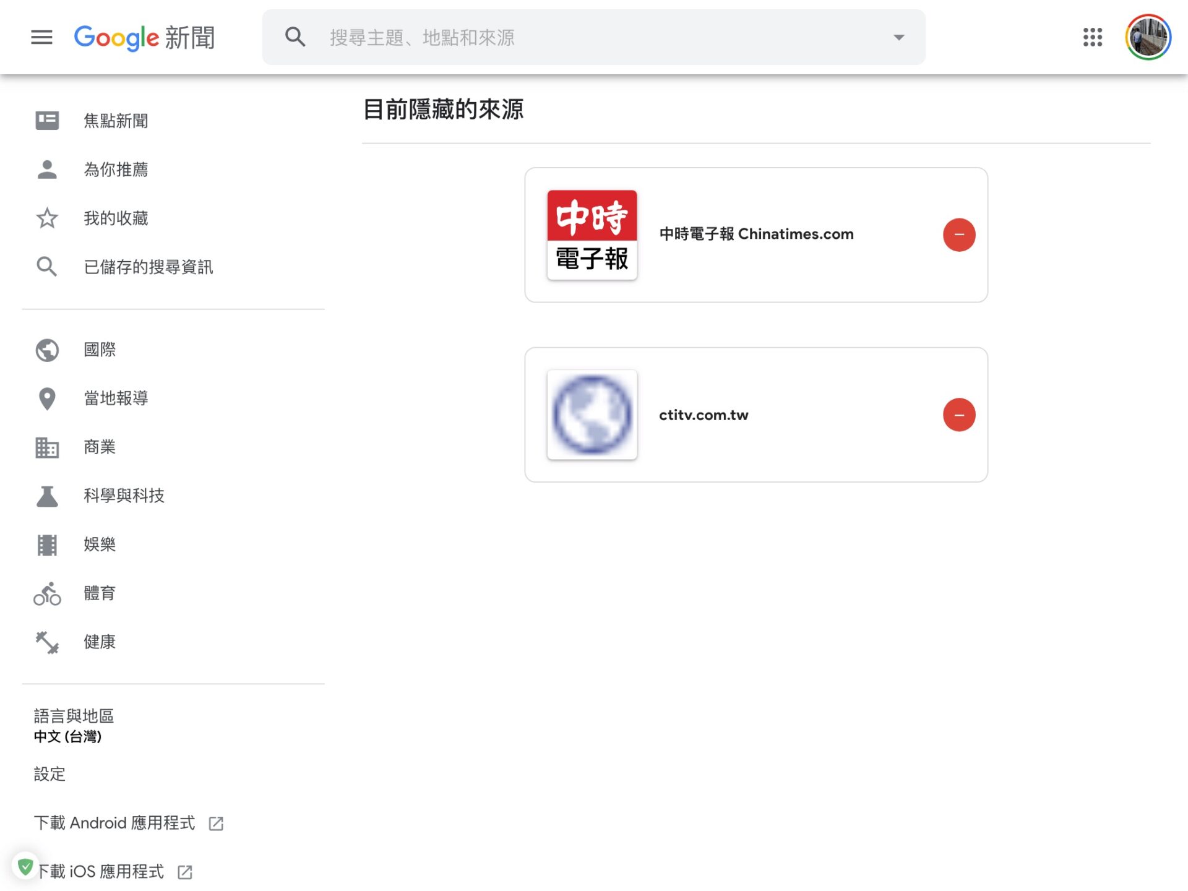
Task: Click the 當地報導 location pin icon
Action: (x=47, y=398)
